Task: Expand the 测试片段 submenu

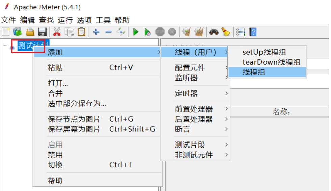Action: coord(195,145)
